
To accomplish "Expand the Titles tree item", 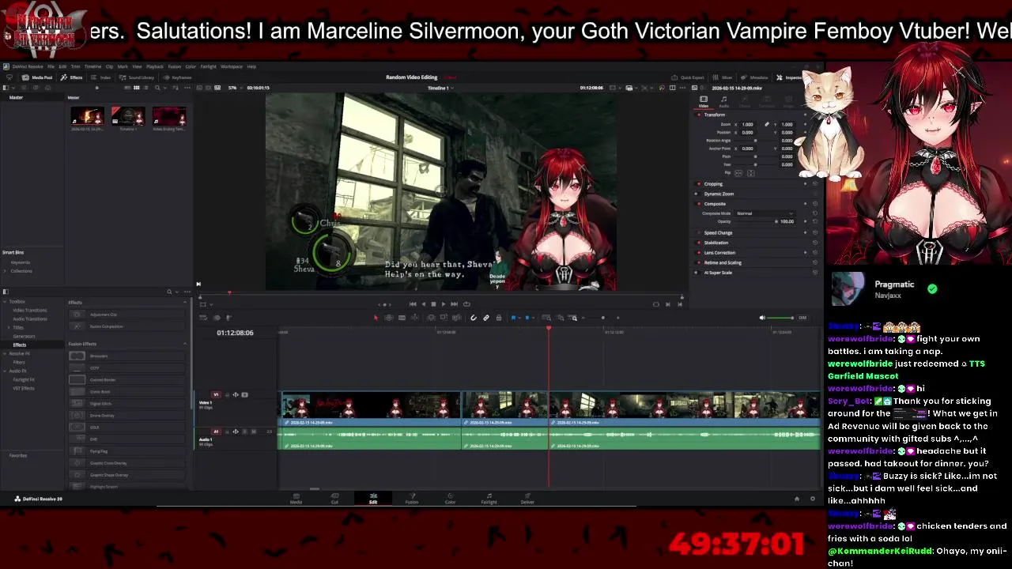I will point(9,327).
